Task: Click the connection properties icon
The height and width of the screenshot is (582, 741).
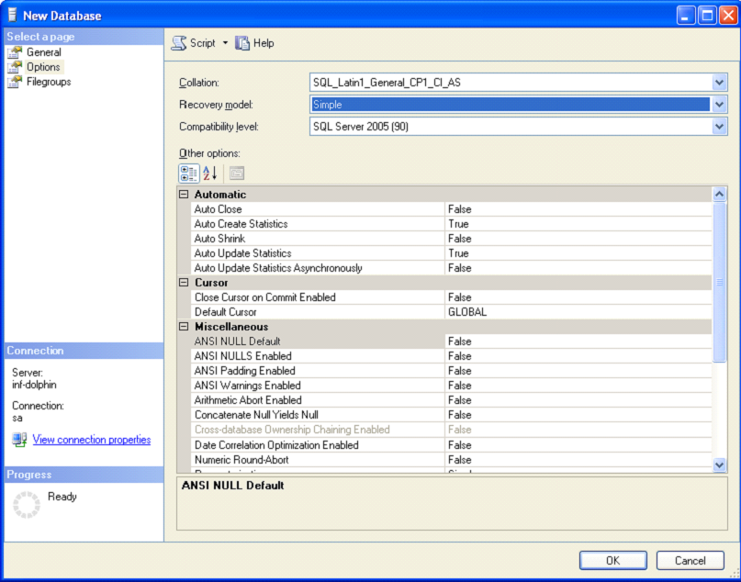Action: click(19, 440)
